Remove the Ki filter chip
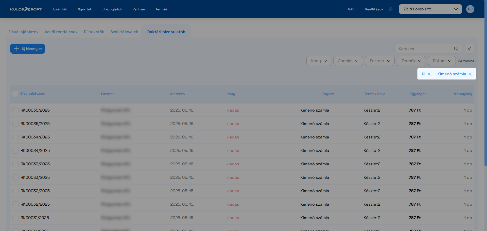 [429, 74]
